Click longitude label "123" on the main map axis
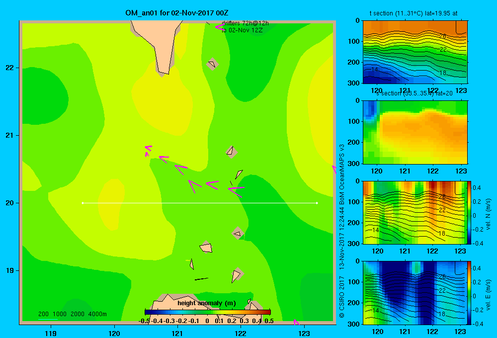 (304, 333)
